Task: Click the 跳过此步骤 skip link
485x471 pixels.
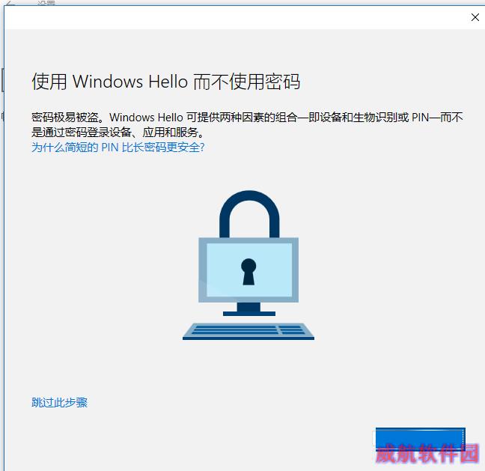Action: (x=59, y=402)
